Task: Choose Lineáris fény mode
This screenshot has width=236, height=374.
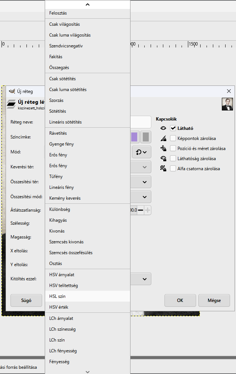Action: click(x=88, y=187)
